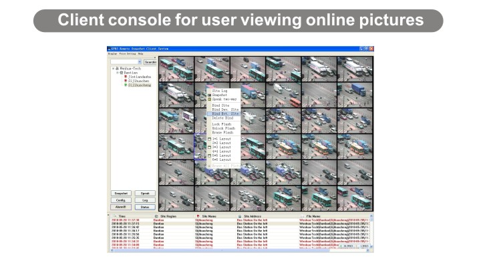Collapse the Wenhua-Tech tree node
This screenshot has width=481, height=267.
coord(112,68)
